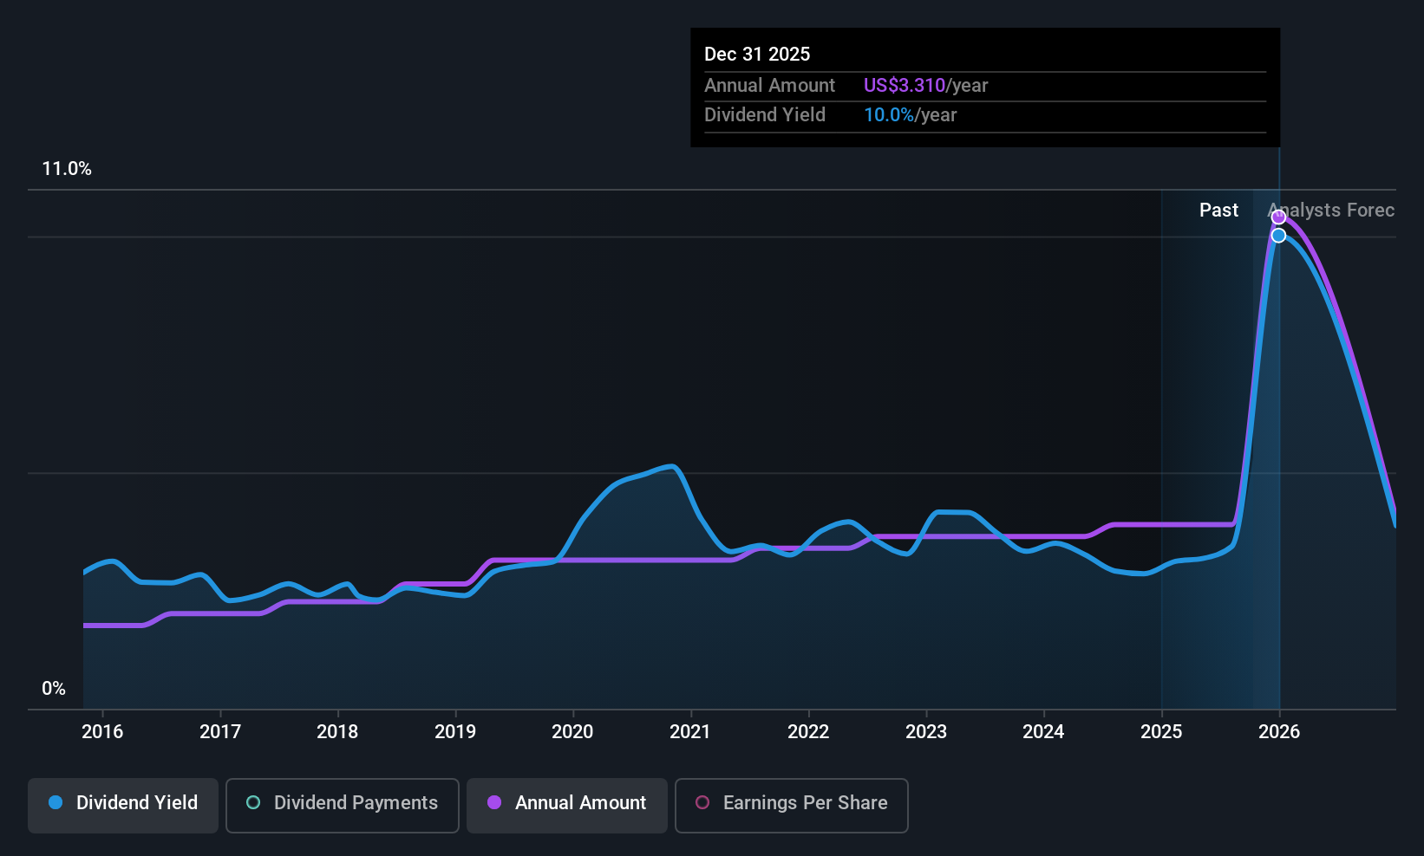The height and width of the screenshot is (856, 1424).
Task: Click the 2026 x-axis year label
Action: coord(1279,732)
